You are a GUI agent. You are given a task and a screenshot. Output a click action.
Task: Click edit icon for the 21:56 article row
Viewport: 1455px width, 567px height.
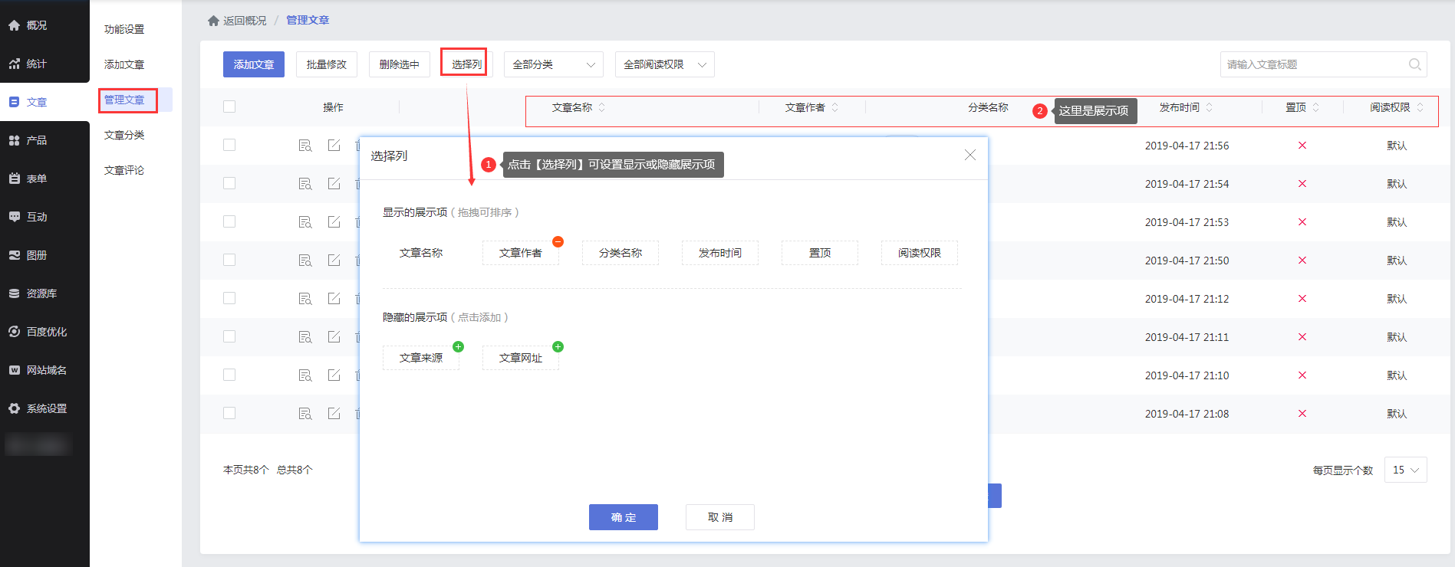[334, 146]
